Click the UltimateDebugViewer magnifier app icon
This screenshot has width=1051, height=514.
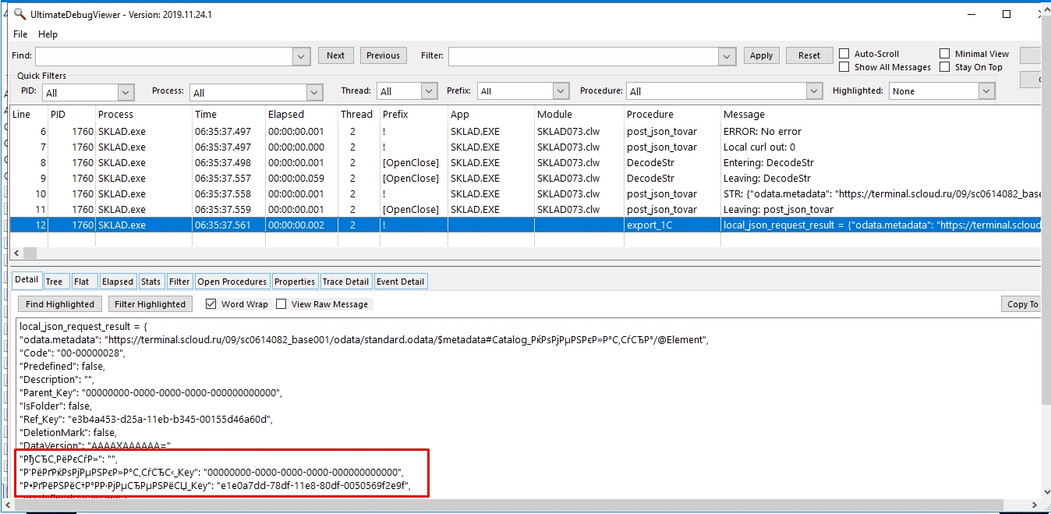pos(19,14)
